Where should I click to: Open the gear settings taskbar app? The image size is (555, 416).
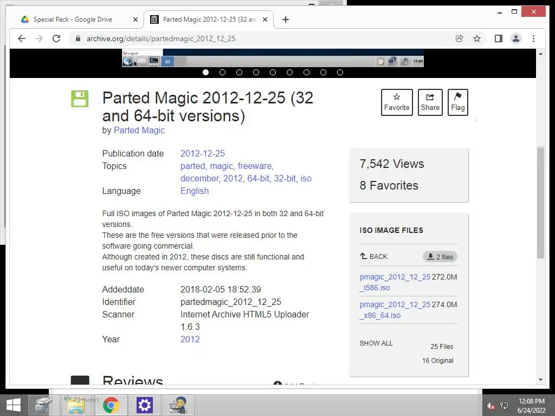tap(144, 405)
